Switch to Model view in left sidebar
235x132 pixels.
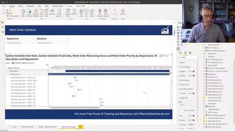tap(3, 32)
